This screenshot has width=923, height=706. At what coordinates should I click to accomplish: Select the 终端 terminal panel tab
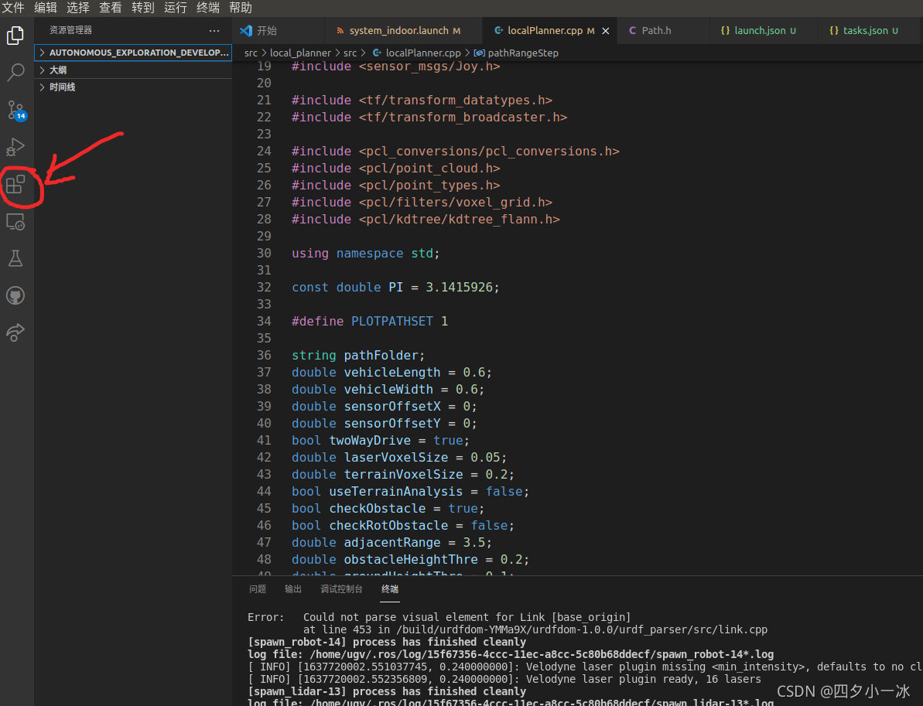[390, 589]
